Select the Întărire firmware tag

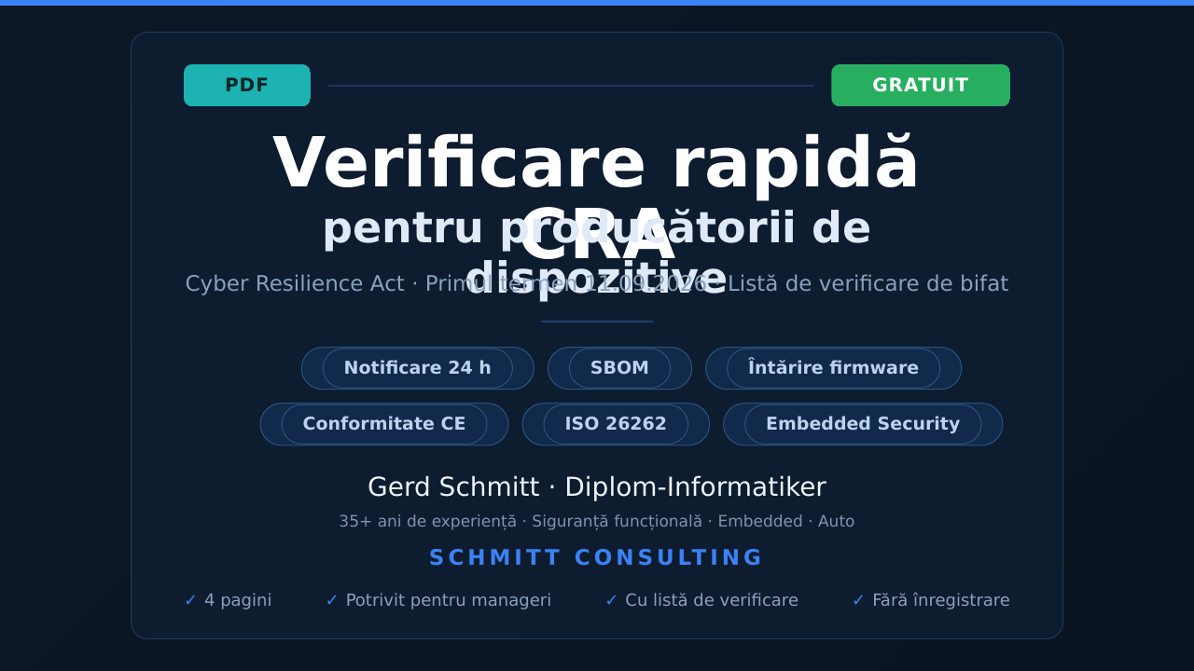[x=833, y=368]
